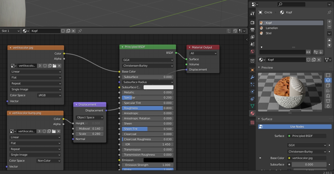This screenshot has width=334, height=174.
Task: Select the Stiel material slot
Action: point(291,33)
